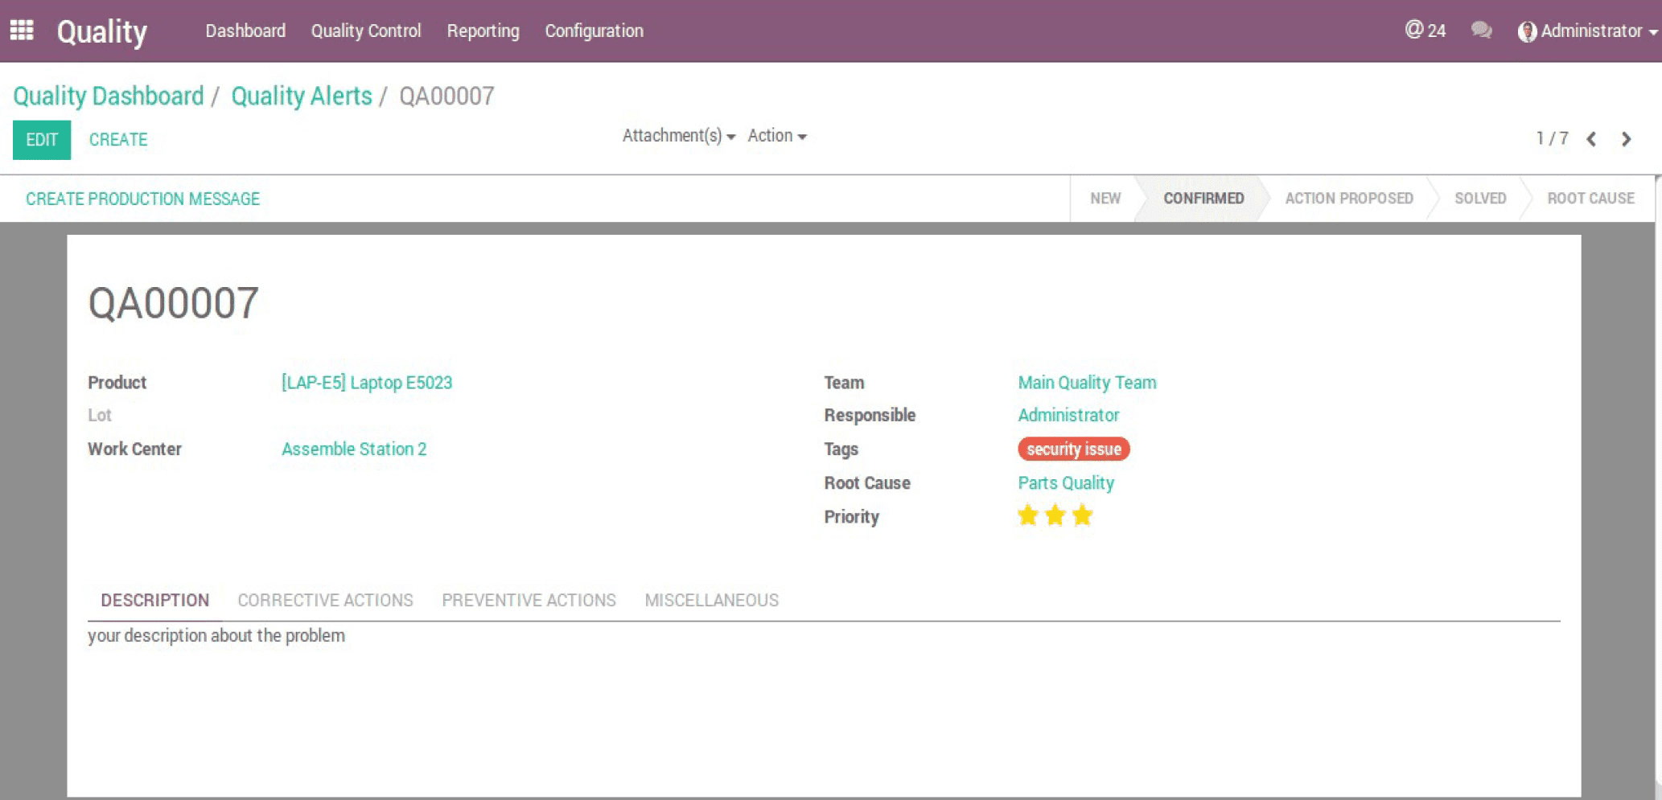Toggle the second priority star

1055,515
